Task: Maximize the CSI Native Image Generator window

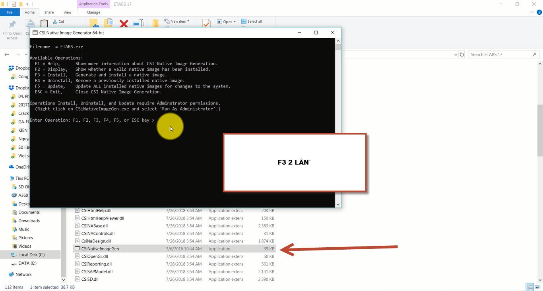Action: [316, 33]
